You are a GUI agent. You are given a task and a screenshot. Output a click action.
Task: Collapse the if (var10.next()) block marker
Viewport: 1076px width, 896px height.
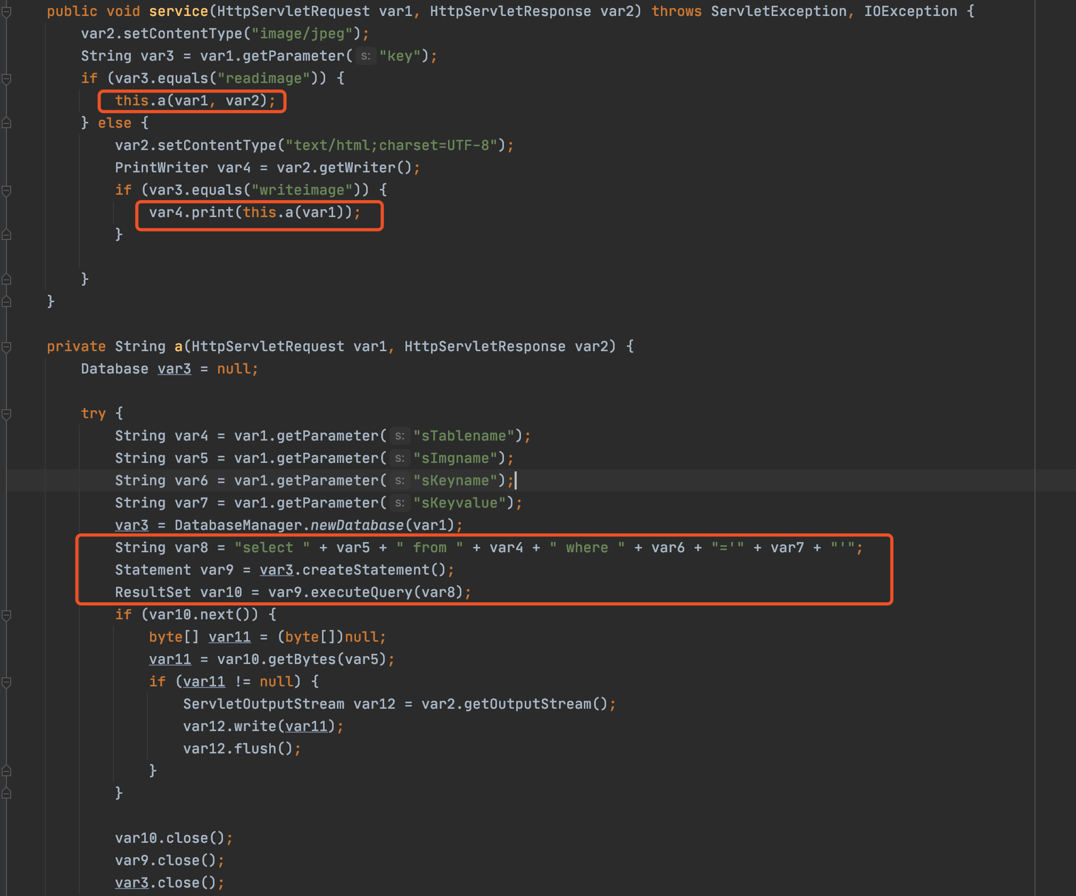pyautogui.click(x=6, y=615)
